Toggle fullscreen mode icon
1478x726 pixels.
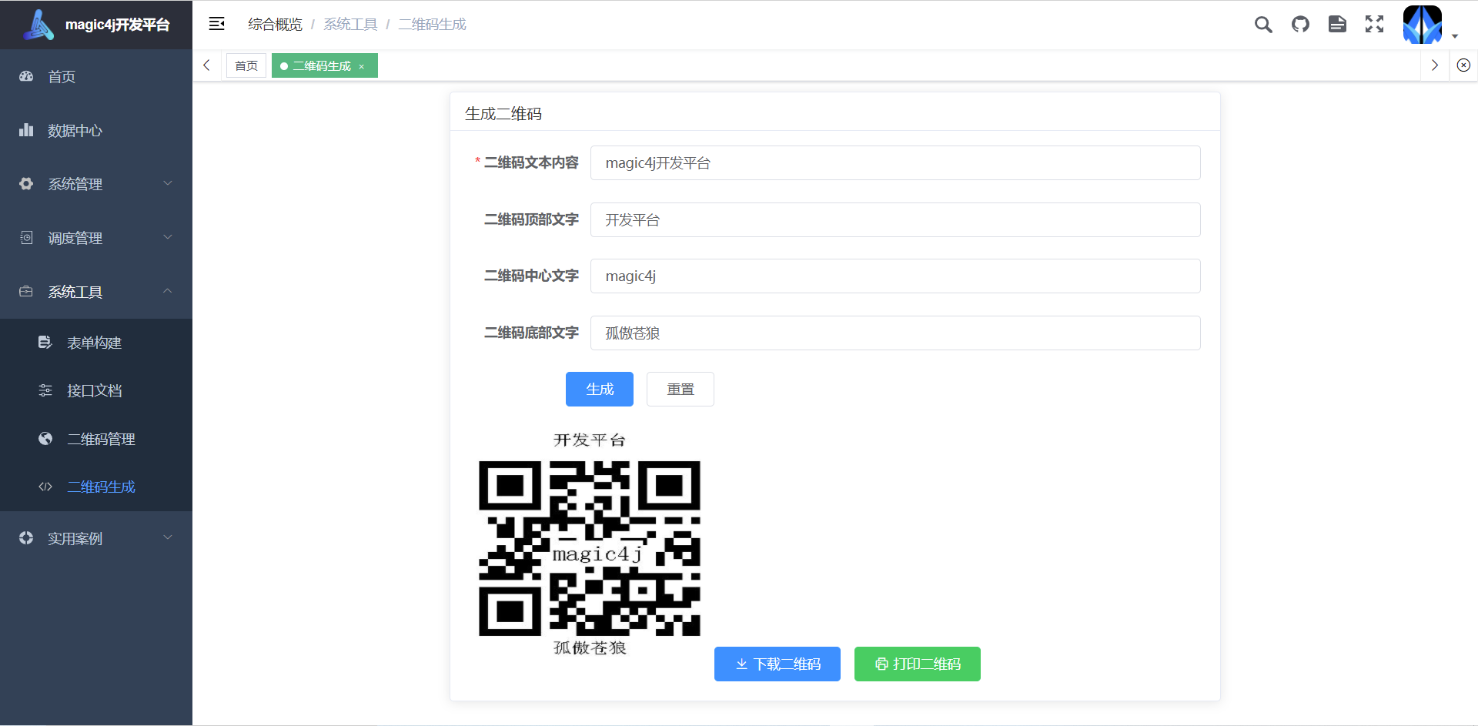pos(1374,25)
